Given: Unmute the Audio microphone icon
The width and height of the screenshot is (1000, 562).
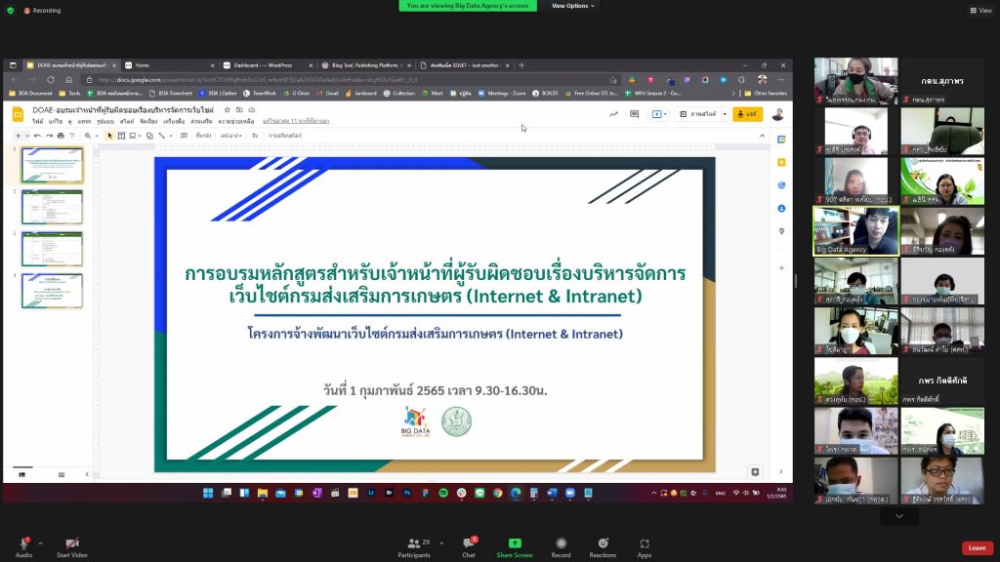Looking at the screenshot, I should [23, 543].
